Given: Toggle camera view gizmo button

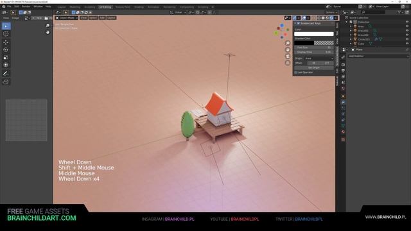Looking at the screenshot, I should tap(288, 56).
